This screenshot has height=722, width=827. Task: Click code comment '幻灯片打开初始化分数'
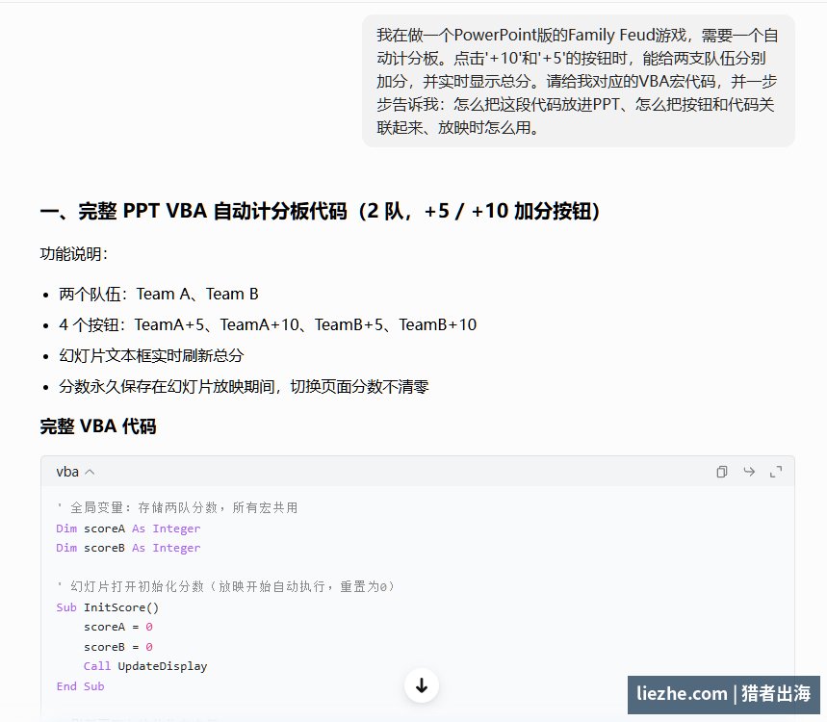point(225,586)
